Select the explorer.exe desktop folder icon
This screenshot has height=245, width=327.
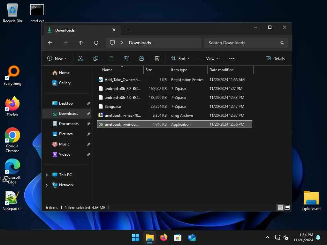pyautogui.click(x=311, y=201)
